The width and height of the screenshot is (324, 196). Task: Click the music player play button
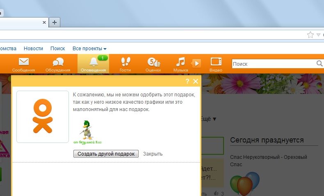(x=196, y=63)
